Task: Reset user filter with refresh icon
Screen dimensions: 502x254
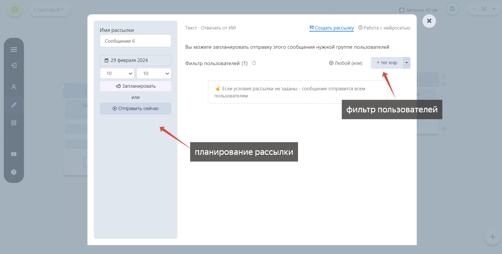Action: point(254,63)
